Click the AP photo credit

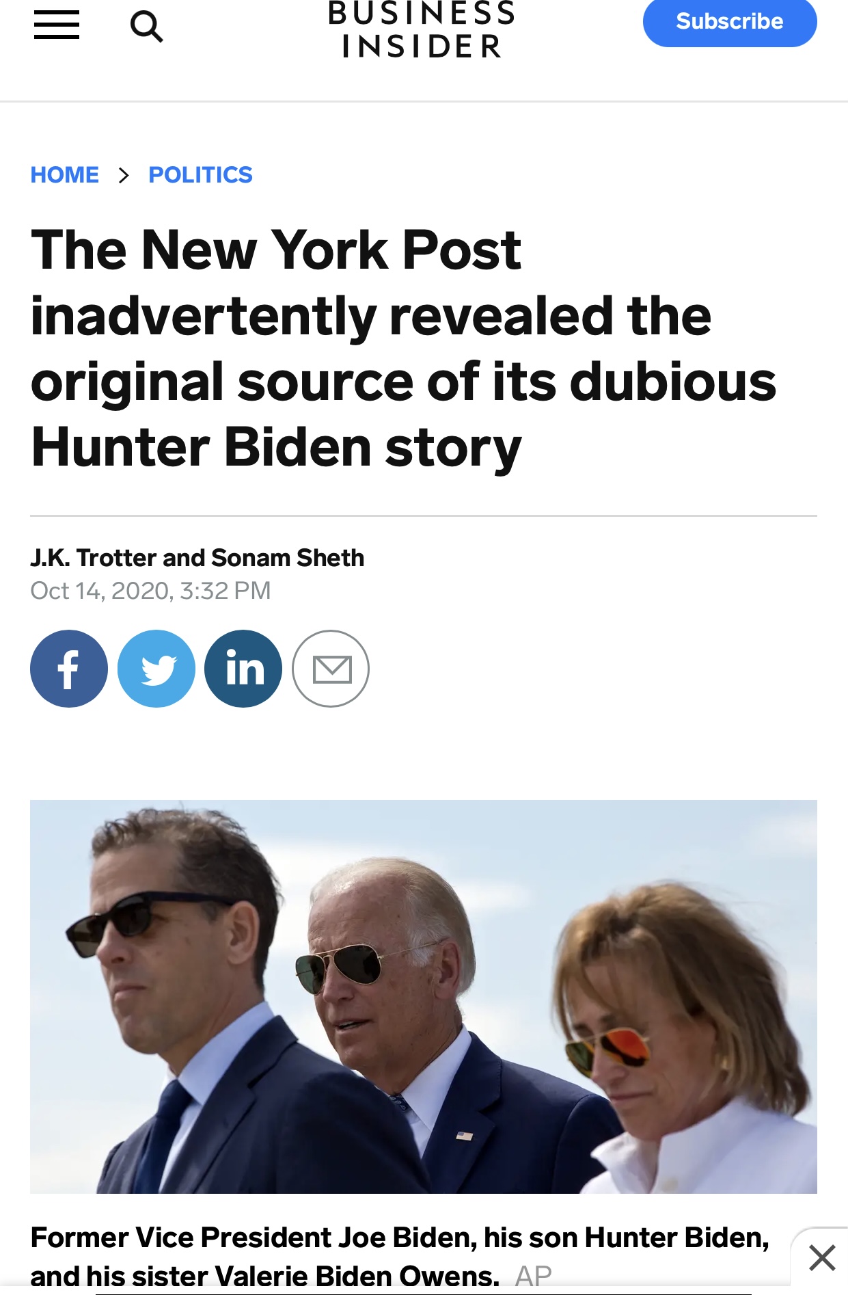coord(533,1276)
